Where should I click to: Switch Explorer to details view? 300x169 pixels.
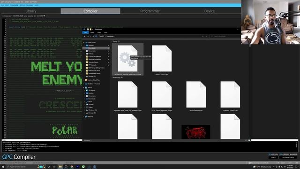point(246,140)
